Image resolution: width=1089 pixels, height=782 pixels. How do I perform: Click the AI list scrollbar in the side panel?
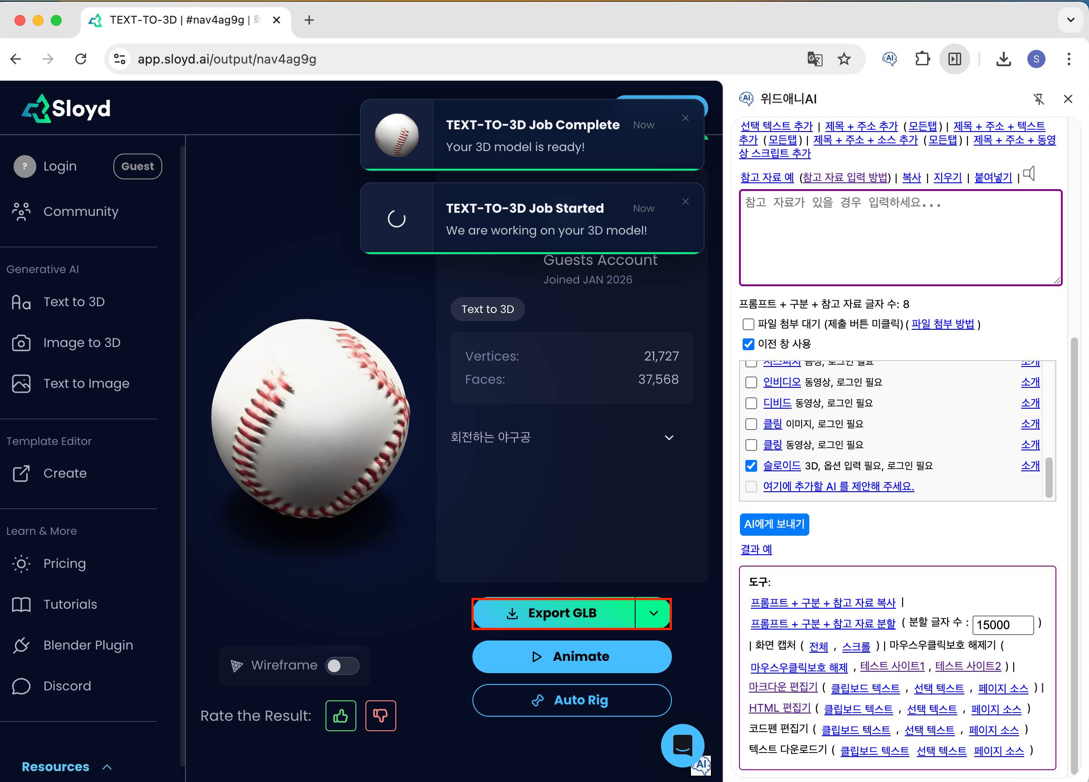1049,478
